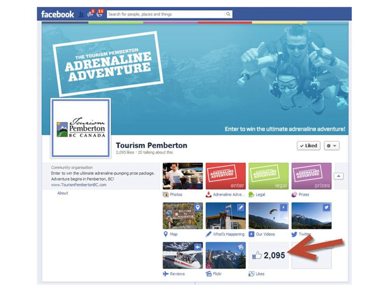The image size is (389, 292).
Task: Open the green Legal app tile
Action: click(269, 176)
